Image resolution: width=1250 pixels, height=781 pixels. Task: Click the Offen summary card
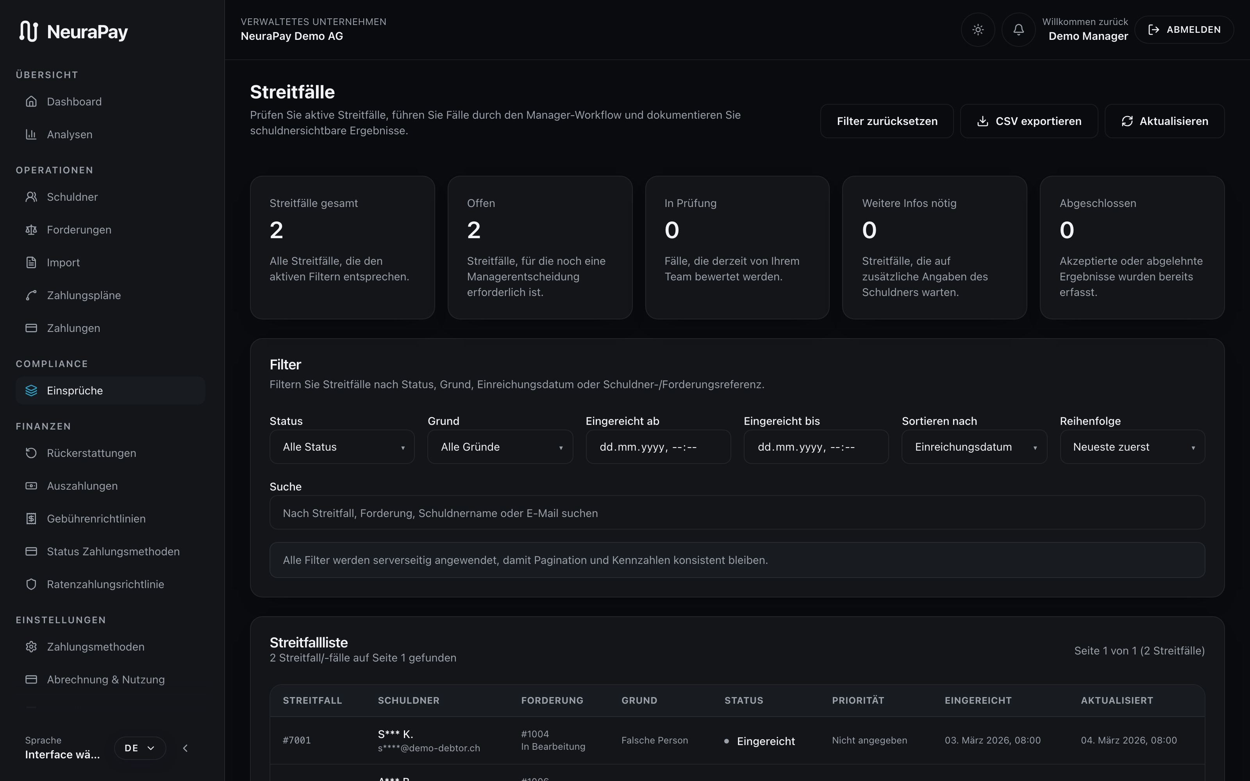click(x=540, y=248)
